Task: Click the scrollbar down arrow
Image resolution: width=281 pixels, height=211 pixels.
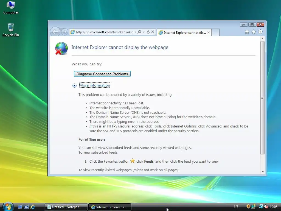Action: click(263, 172)
